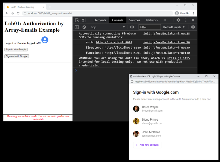Open DevTools settings gear in the tab bar
The height and width of the screenshot is (162, 220).
pos(178,20)
